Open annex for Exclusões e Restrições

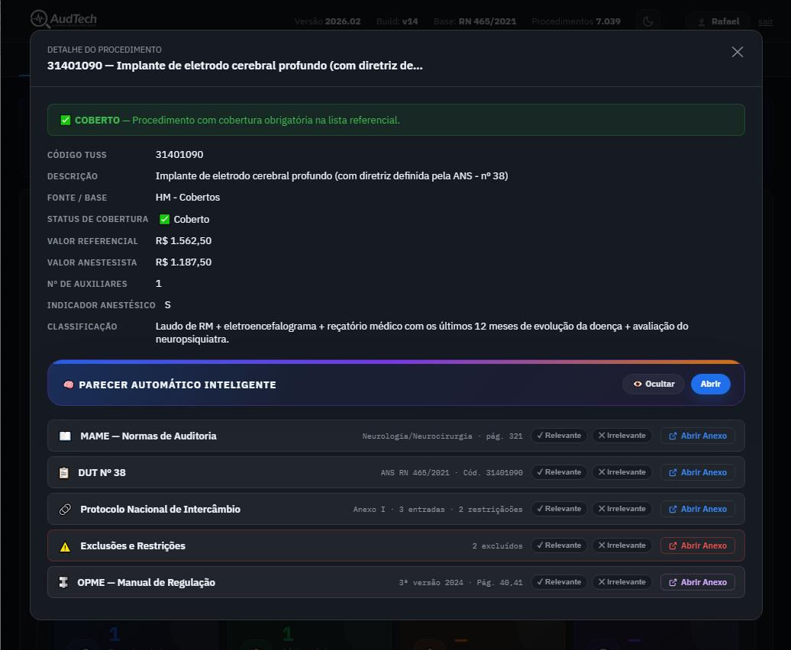[698, 545]
